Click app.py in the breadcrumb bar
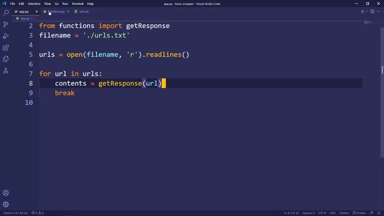 coord(25,19)
